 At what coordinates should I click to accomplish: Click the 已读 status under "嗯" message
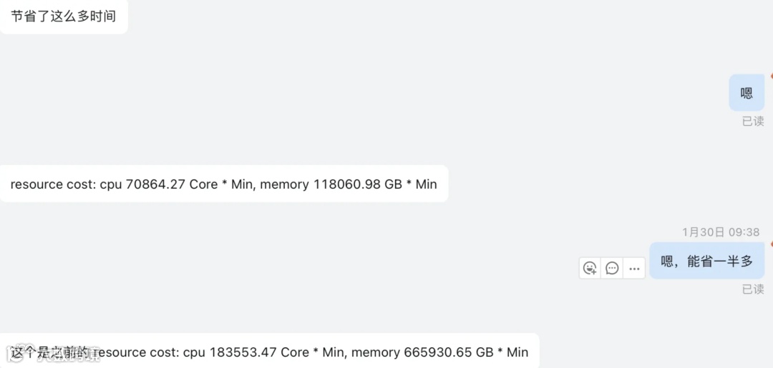click(x=752, y=121)
